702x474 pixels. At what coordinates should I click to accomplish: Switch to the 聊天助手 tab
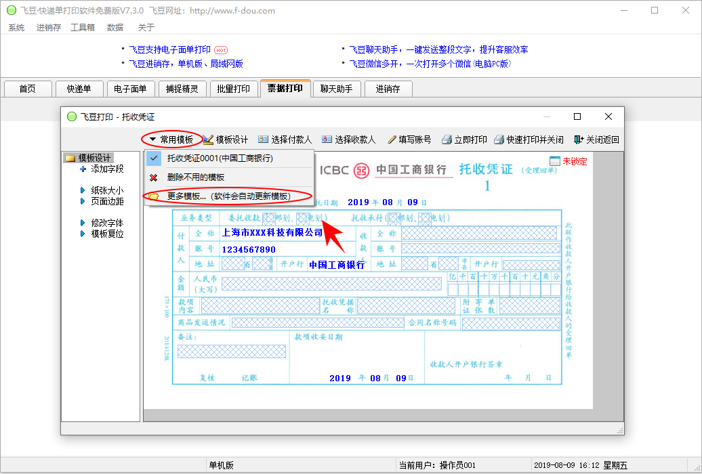click(337, 89)
